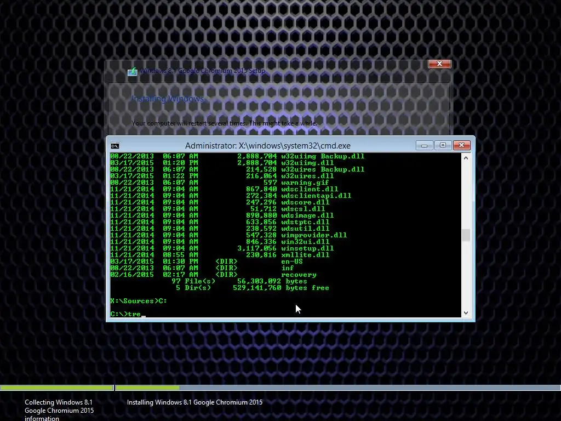Screen dimensions: 561x421
Task: Click the w32uiimg Backup.dll line
Action: pos(237,156)
